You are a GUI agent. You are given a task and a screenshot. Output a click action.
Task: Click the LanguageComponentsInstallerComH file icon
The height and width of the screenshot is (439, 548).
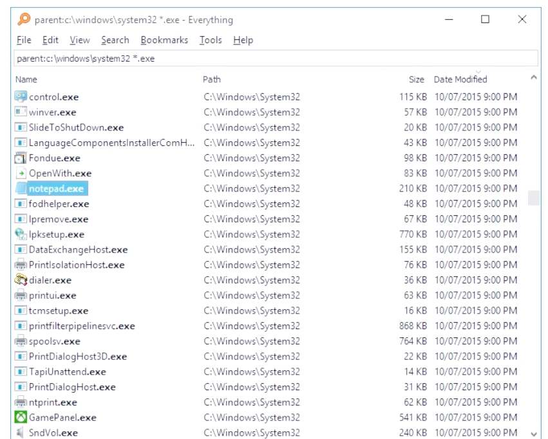click(x=21, y=143)
